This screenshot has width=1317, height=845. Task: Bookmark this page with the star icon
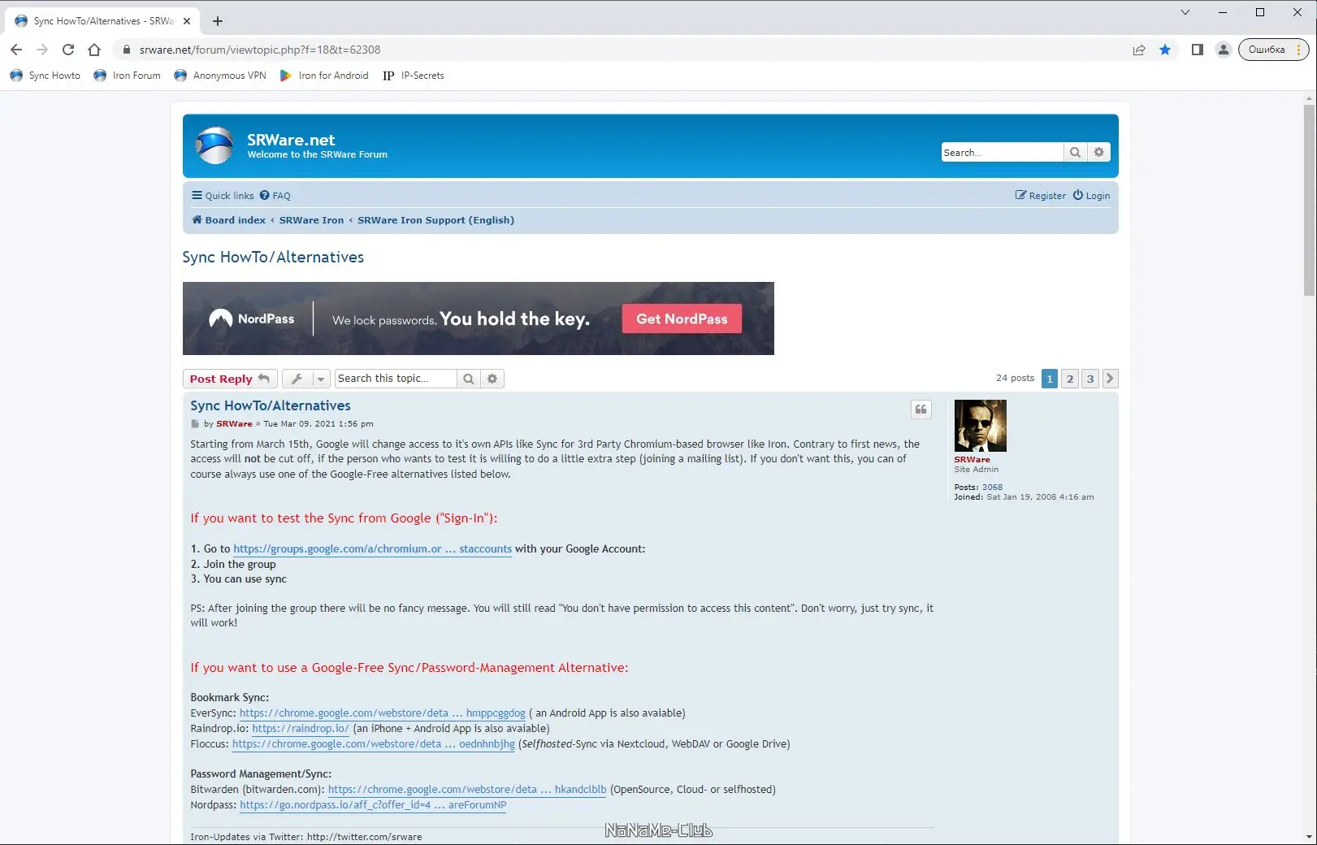(1165, 50)
